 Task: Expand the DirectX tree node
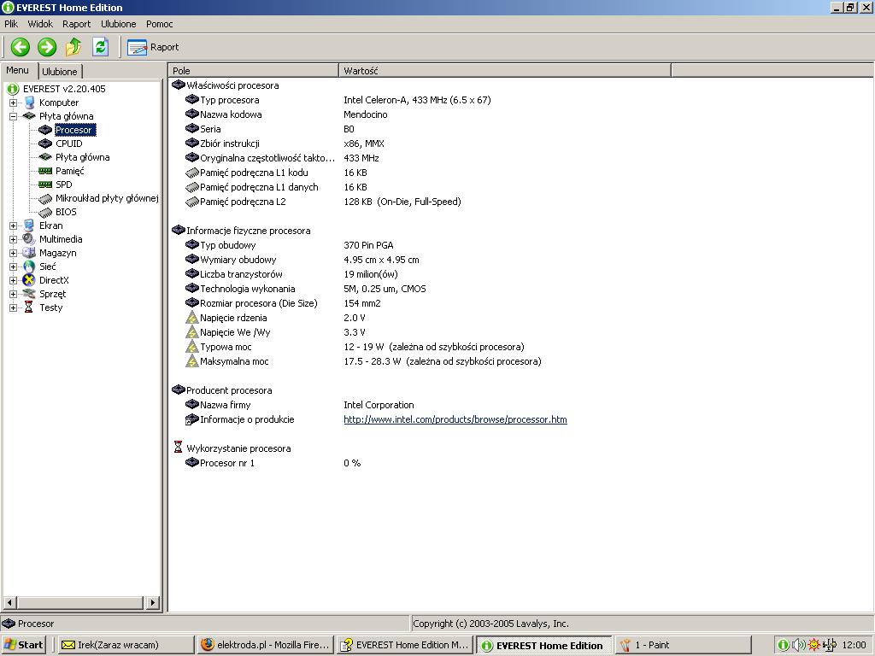point(13,280)
